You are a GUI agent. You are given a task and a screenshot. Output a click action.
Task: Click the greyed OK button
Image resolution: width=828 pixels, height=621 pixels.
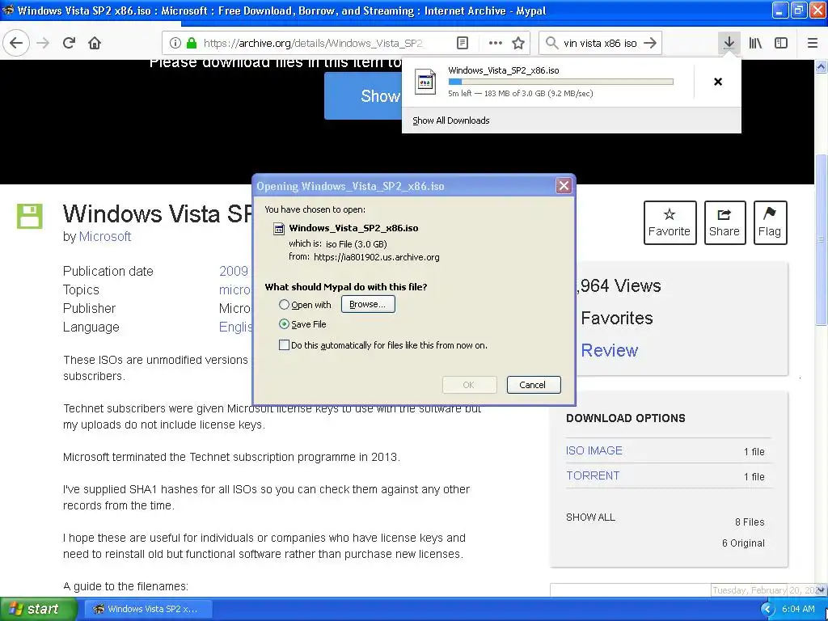[x=469, y=385]
